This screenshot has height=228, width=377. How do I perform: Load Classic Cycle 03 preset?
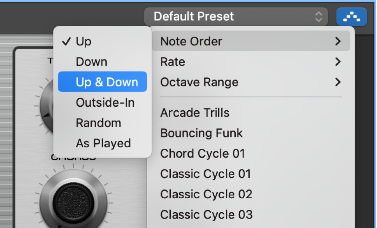206,214
